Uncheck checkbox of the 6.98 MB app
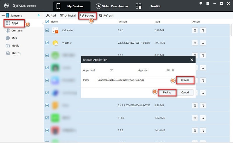233x143 pixels. tap(47, 105)
